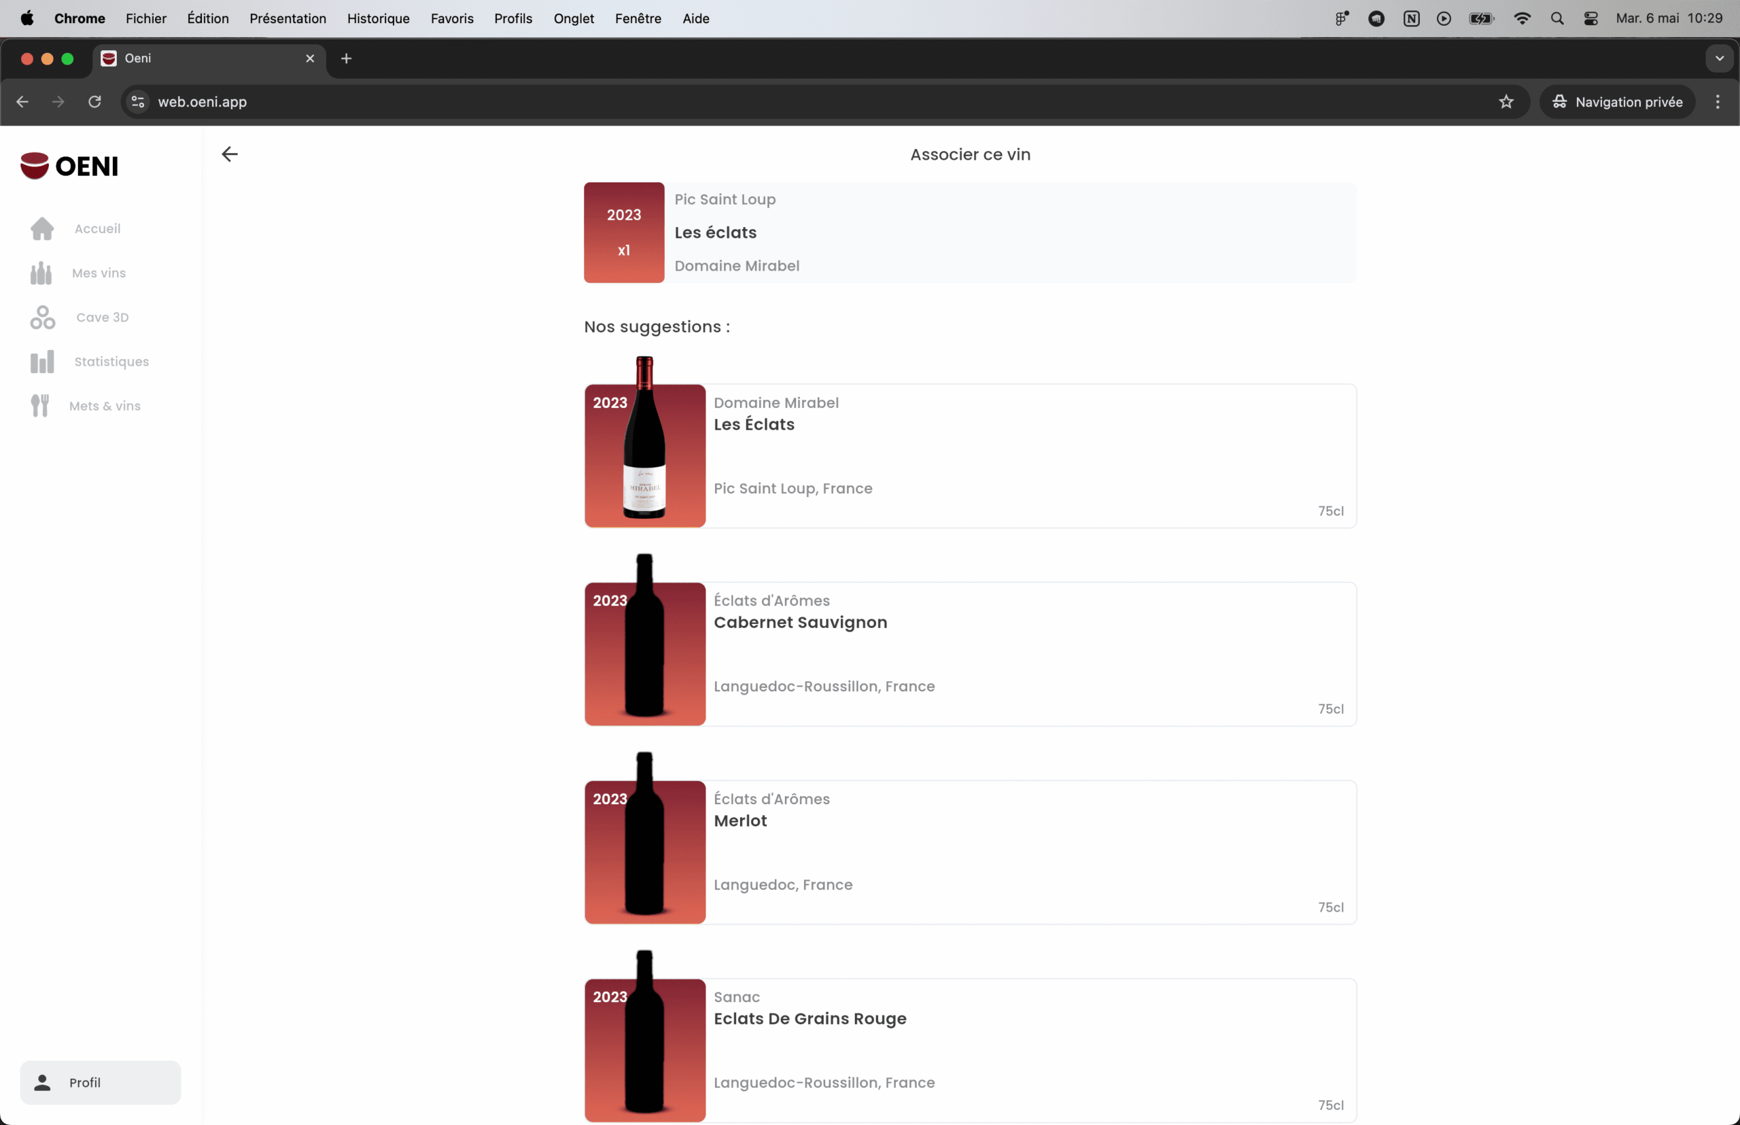Reload the page in Chrome
The image size is (1740, 1125).
[x=94, y=101]
